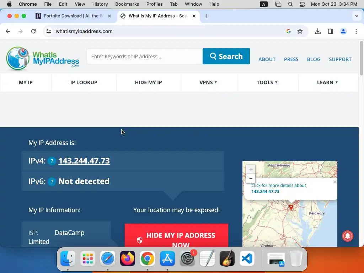Open App Store from the Dock

[167, 259]
